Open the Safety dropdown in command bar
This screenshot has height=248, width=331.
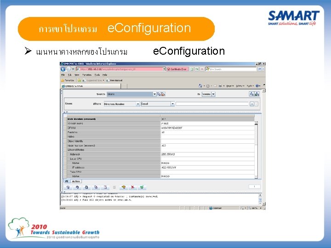click(240, 86)
